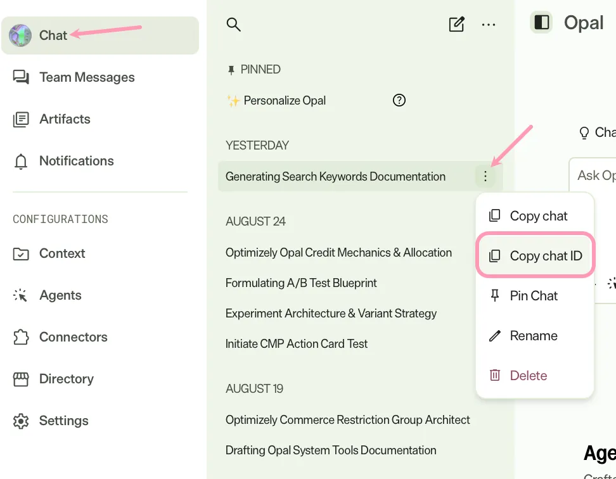Choose Pin Chat from the menu

(535, 296)
